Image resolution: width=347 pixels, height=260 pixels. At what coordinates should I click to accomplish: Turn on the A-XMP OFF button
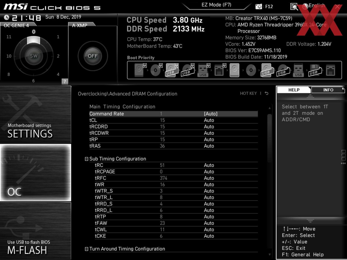(x=93, y=56)
